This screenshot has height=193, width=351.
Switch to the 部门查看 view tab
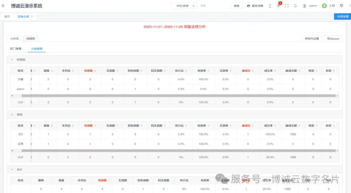16,49
